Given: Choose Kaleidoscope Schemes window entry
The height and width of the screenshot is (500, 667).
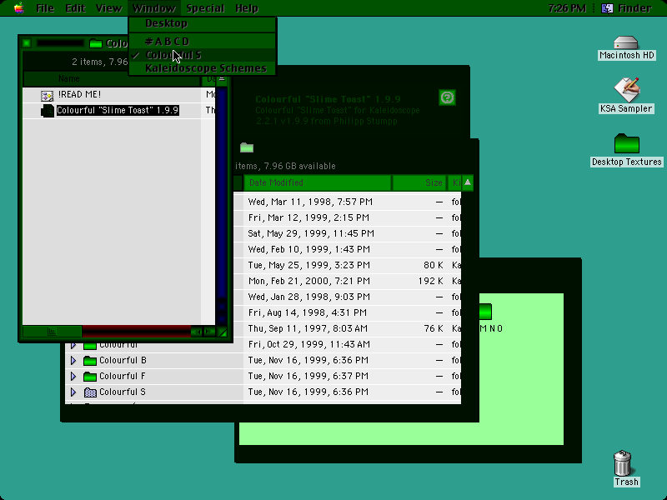Looking at the screenshot, I should click(202, 68).
